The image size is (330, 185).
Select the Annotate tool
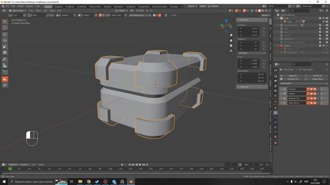(5, 60)
